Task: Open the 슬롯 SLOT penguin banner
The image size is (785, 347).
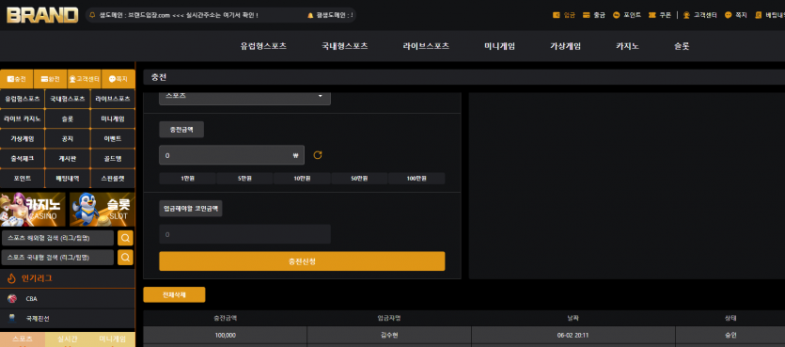Action: pos(102,210)
